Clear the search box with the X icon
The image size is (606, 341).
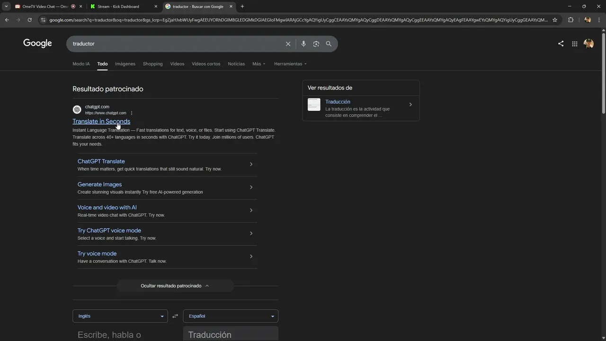tap(288, 44)
